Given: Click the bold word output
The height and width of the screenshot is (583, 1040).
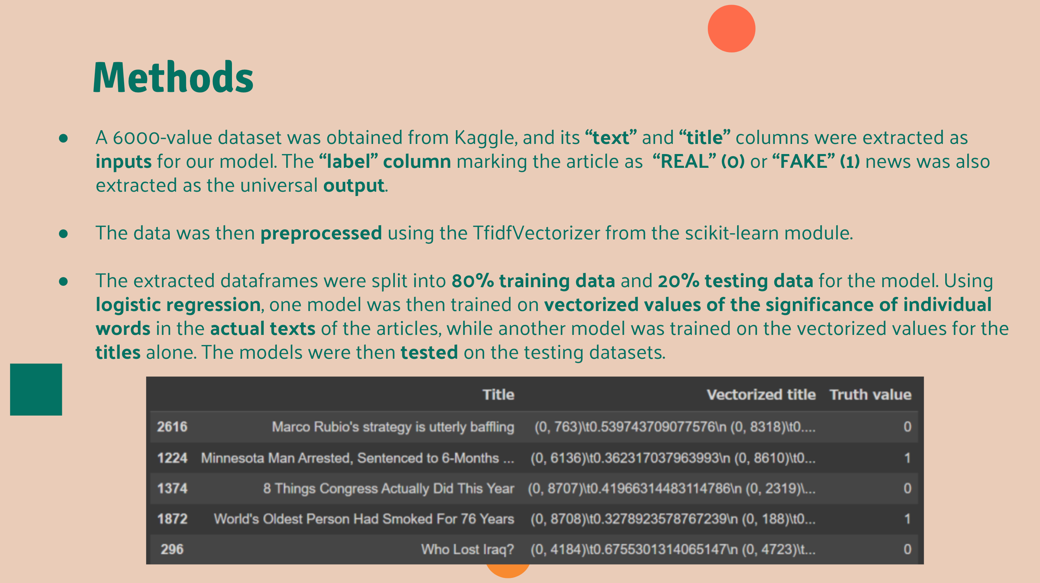Looking at the screenshot, I should (354, 186).
